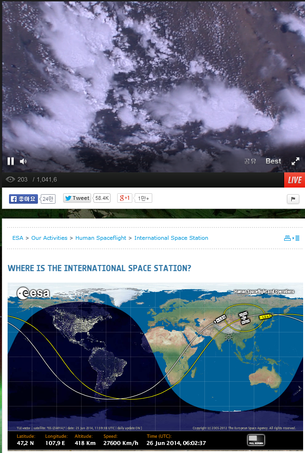
Task: Click the eye viewer count icon
Action: point(10,179)
